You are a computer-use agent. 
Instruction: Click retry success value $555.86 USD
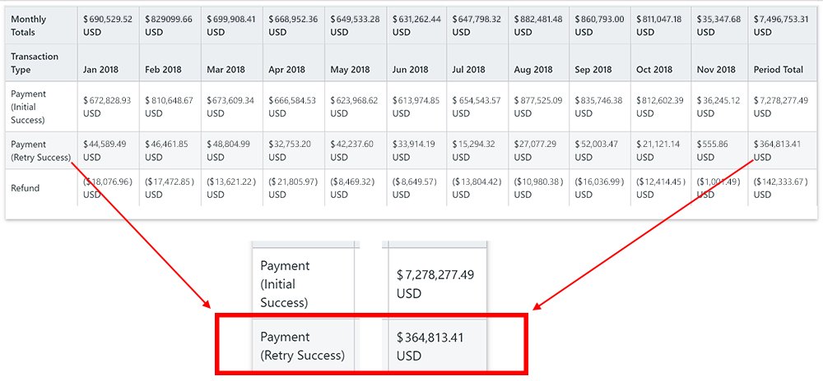pyautogui.click(x=714, y=151)
